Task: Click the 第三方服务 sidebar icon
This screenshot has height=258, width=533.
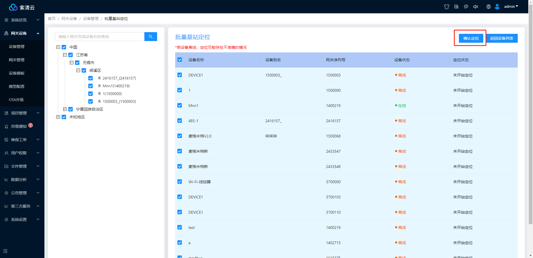Action: click(6, 206)
